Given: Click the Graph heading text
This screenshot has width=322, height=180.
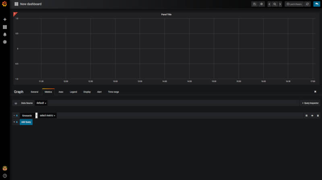Looking at the screenshot, I should point(19,92).
